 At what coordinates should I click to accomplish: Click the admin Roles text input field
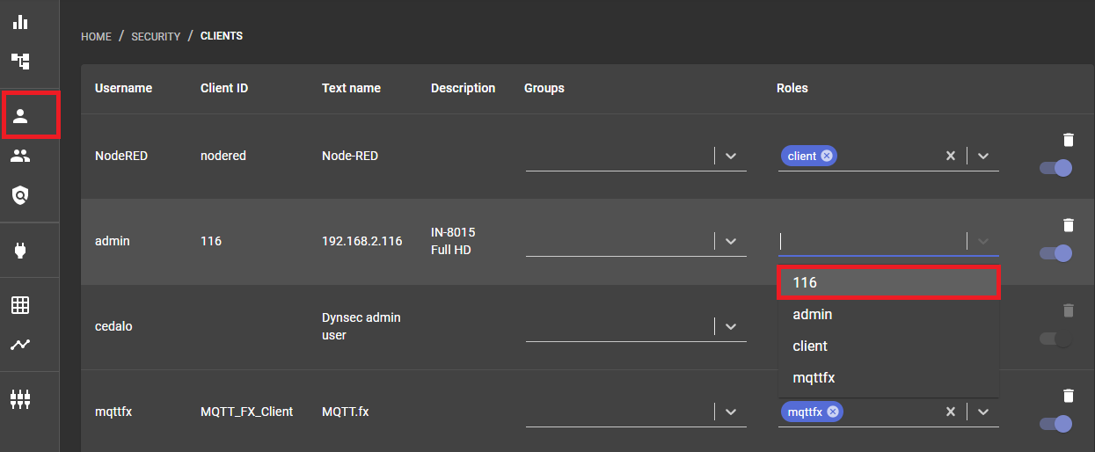[x=871, y=241]
